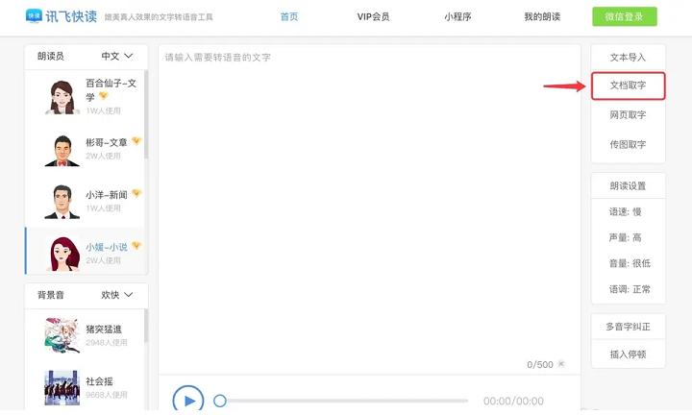Click the VIP diamond icon beside 彬哥-文章

(x=136, y=141)
